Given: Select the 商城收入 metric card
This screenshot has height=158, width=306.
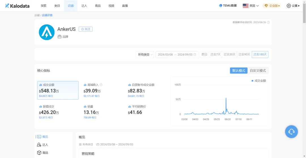Looking at the screenshot, I should (103, 90).
